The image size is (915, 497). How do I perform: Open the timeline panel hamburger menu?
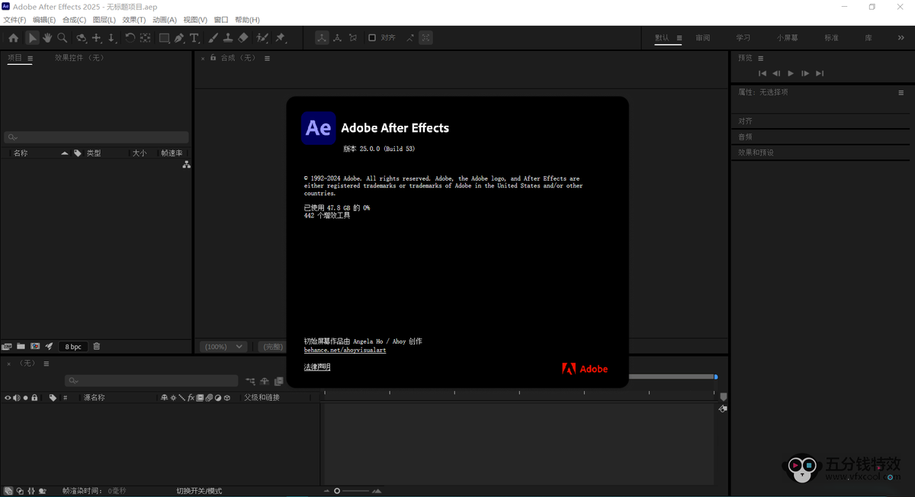[x=47, y=364]
